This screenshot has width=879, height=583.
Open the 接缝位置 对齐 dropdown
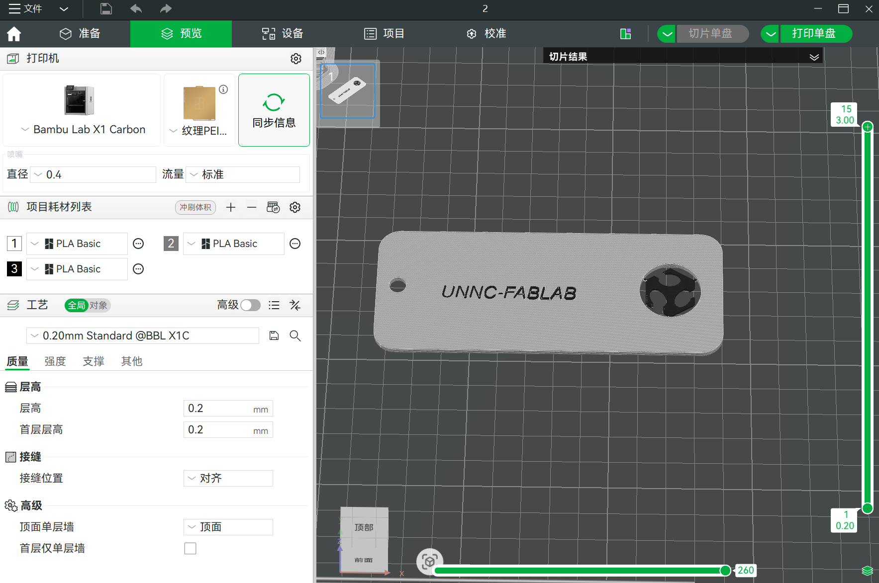228,478
